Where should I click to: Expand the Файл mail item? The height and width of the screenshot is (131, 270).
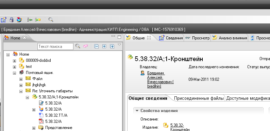(x=21, y=79)
